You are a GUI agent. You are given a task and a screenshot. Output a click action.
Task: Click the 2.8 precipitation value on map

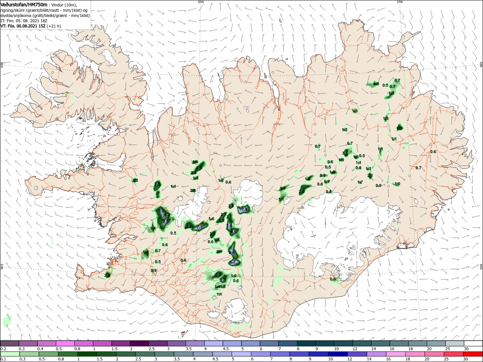pyautogui.click(x=193, y=190)
